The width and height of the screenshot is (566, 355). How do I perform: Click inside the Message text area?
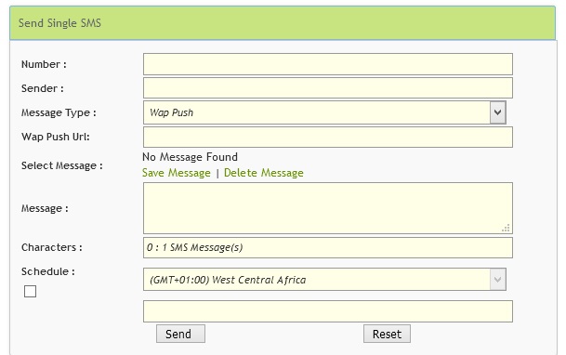pyautogui.click(x=328, y=208)
